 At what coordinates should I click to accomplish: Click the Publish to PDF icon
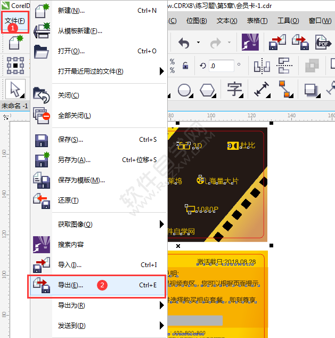coord(323,43)
